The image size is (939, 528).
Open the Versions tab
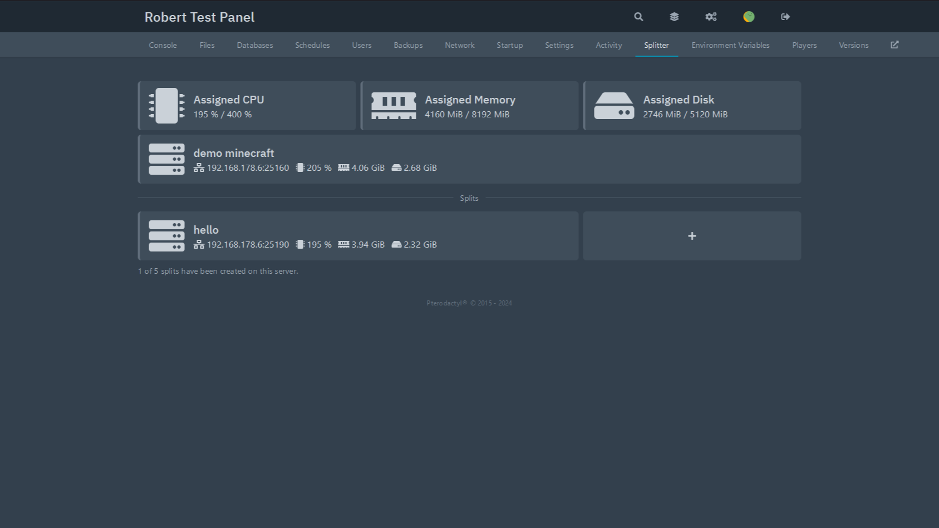[853, 45]
